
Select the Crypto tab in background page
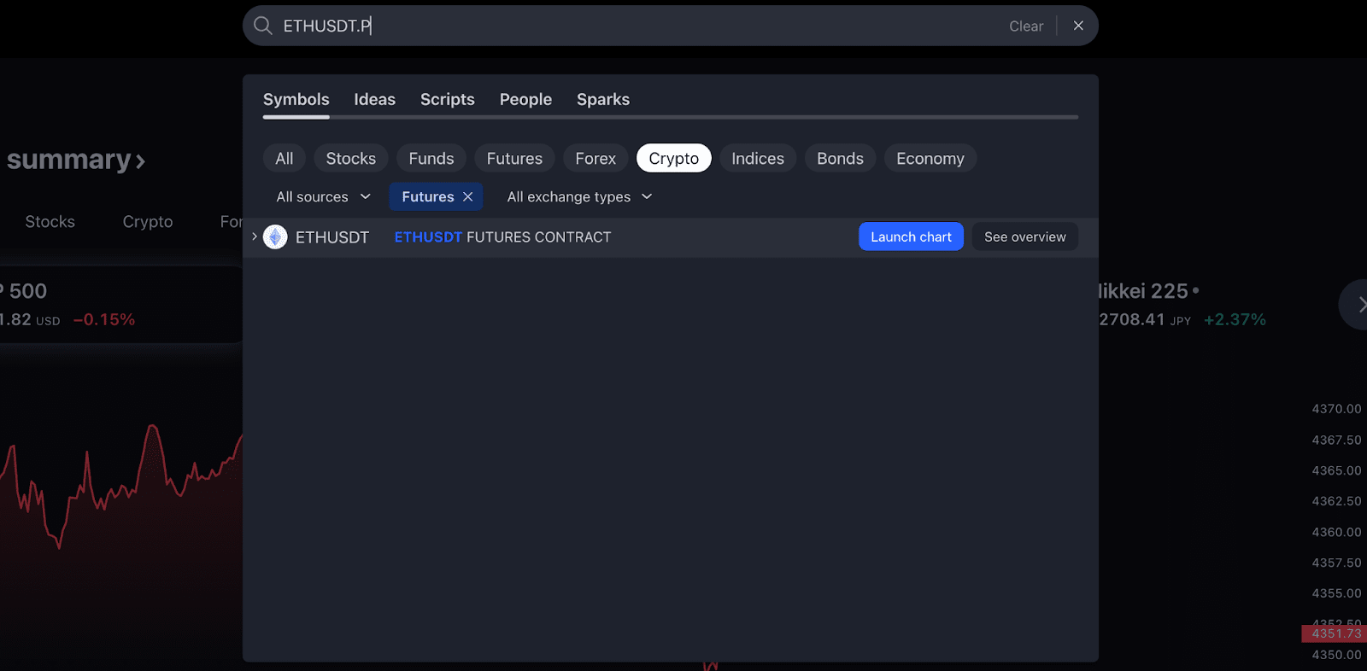[x=148, y=222]
